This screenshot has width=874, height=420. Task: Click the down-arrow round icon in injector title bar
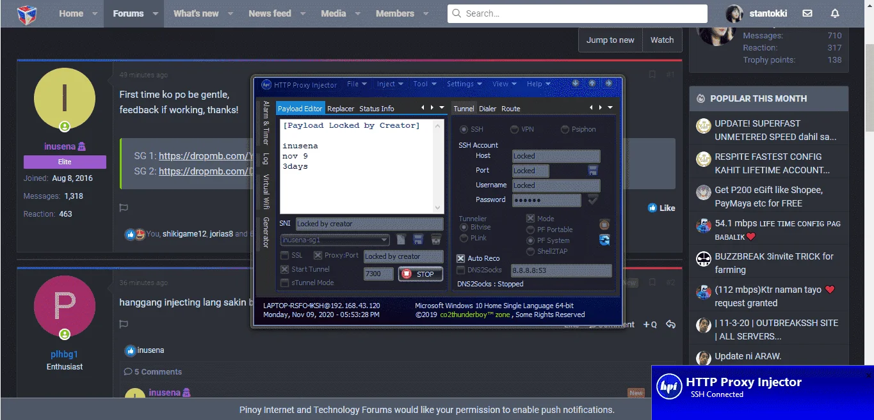point(576,83)
